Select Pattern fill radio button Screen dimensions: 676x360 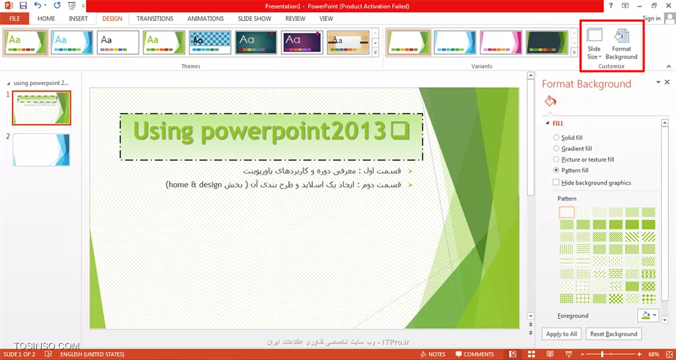tap(556, 170)
